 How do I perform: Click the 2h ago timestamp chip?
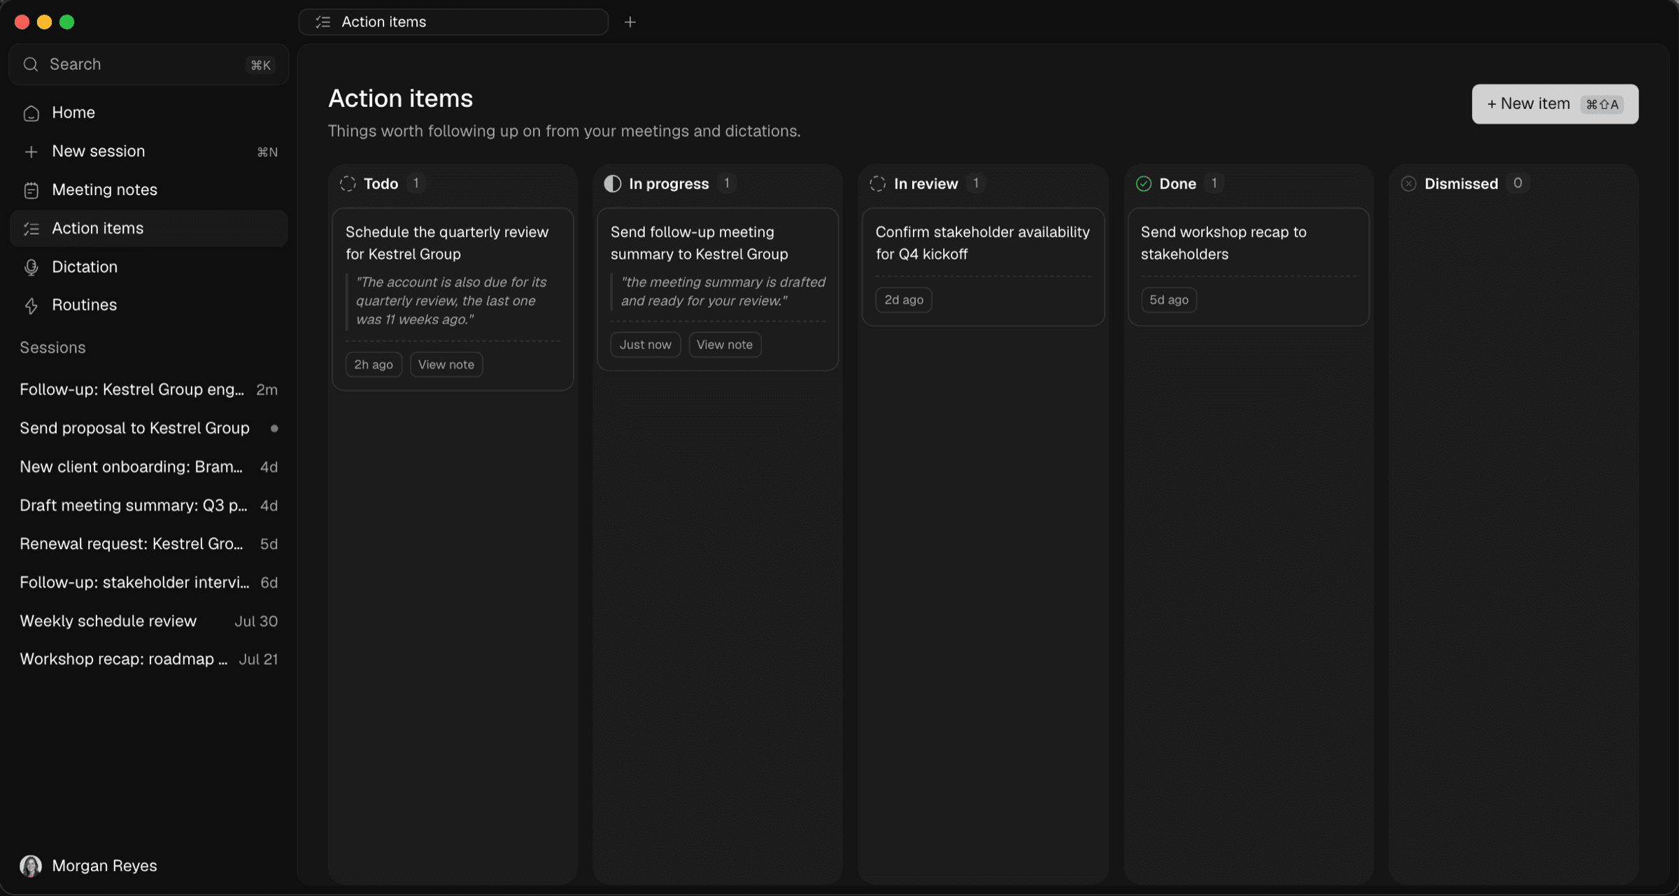[374, 364]
